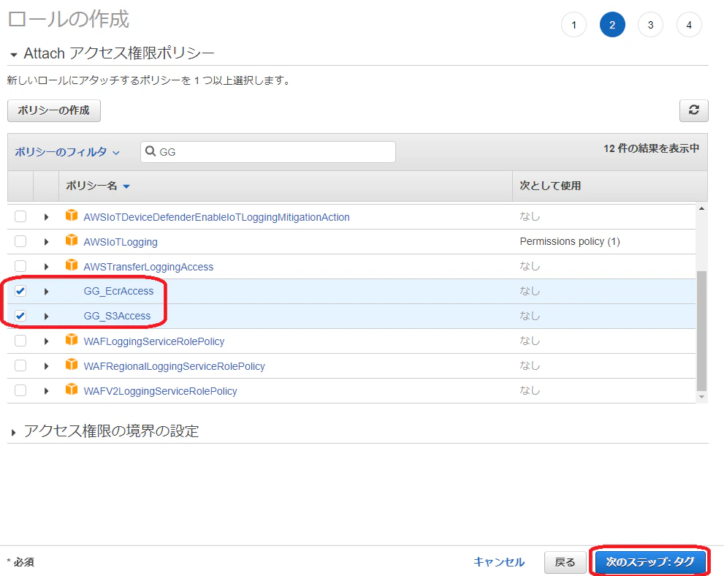This screenshot has width=724, height=576.
Task: Open AWSIoTDeviceDefenderEnableIoTLoggingMitigationAction policy link
Action: click(x=216, y=217)
